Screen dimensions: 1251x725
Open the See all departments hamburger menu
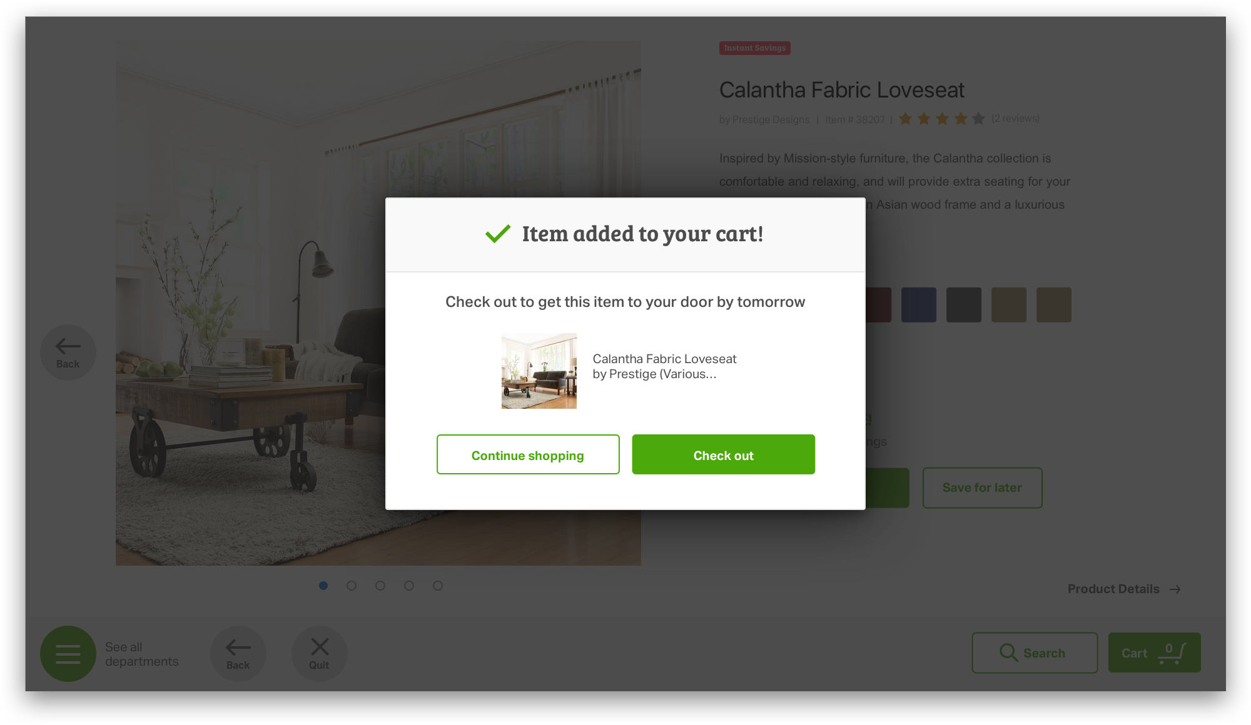(x=68, y=653)
